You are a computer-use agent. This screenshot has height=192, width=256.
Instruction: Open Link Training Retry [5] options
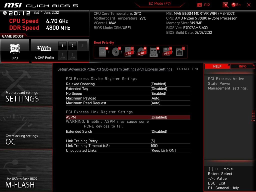coord(152,141)
